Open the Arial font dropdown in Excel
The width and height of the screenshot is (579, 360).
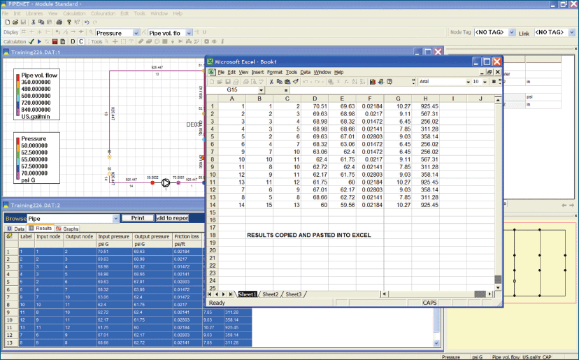[x=469, y=82]
